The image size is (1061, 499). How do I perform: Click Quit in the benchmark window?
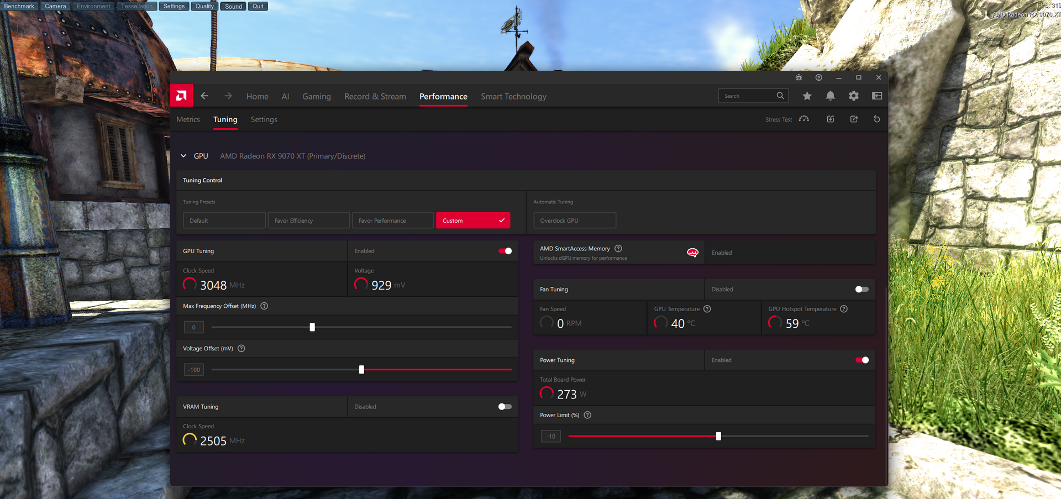pyautogui.click(x=258, y=6)
